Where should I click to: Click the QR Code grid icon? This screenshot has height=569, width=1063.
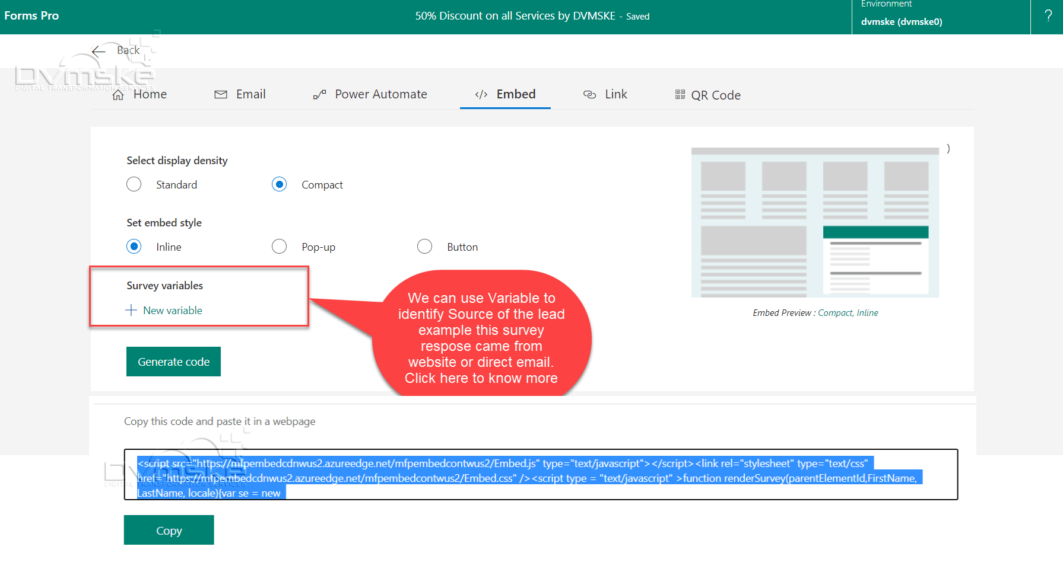(680, 95)
